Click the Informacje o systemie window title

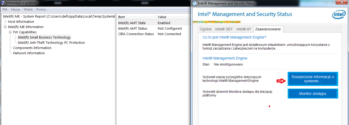[x=21, y=3]
